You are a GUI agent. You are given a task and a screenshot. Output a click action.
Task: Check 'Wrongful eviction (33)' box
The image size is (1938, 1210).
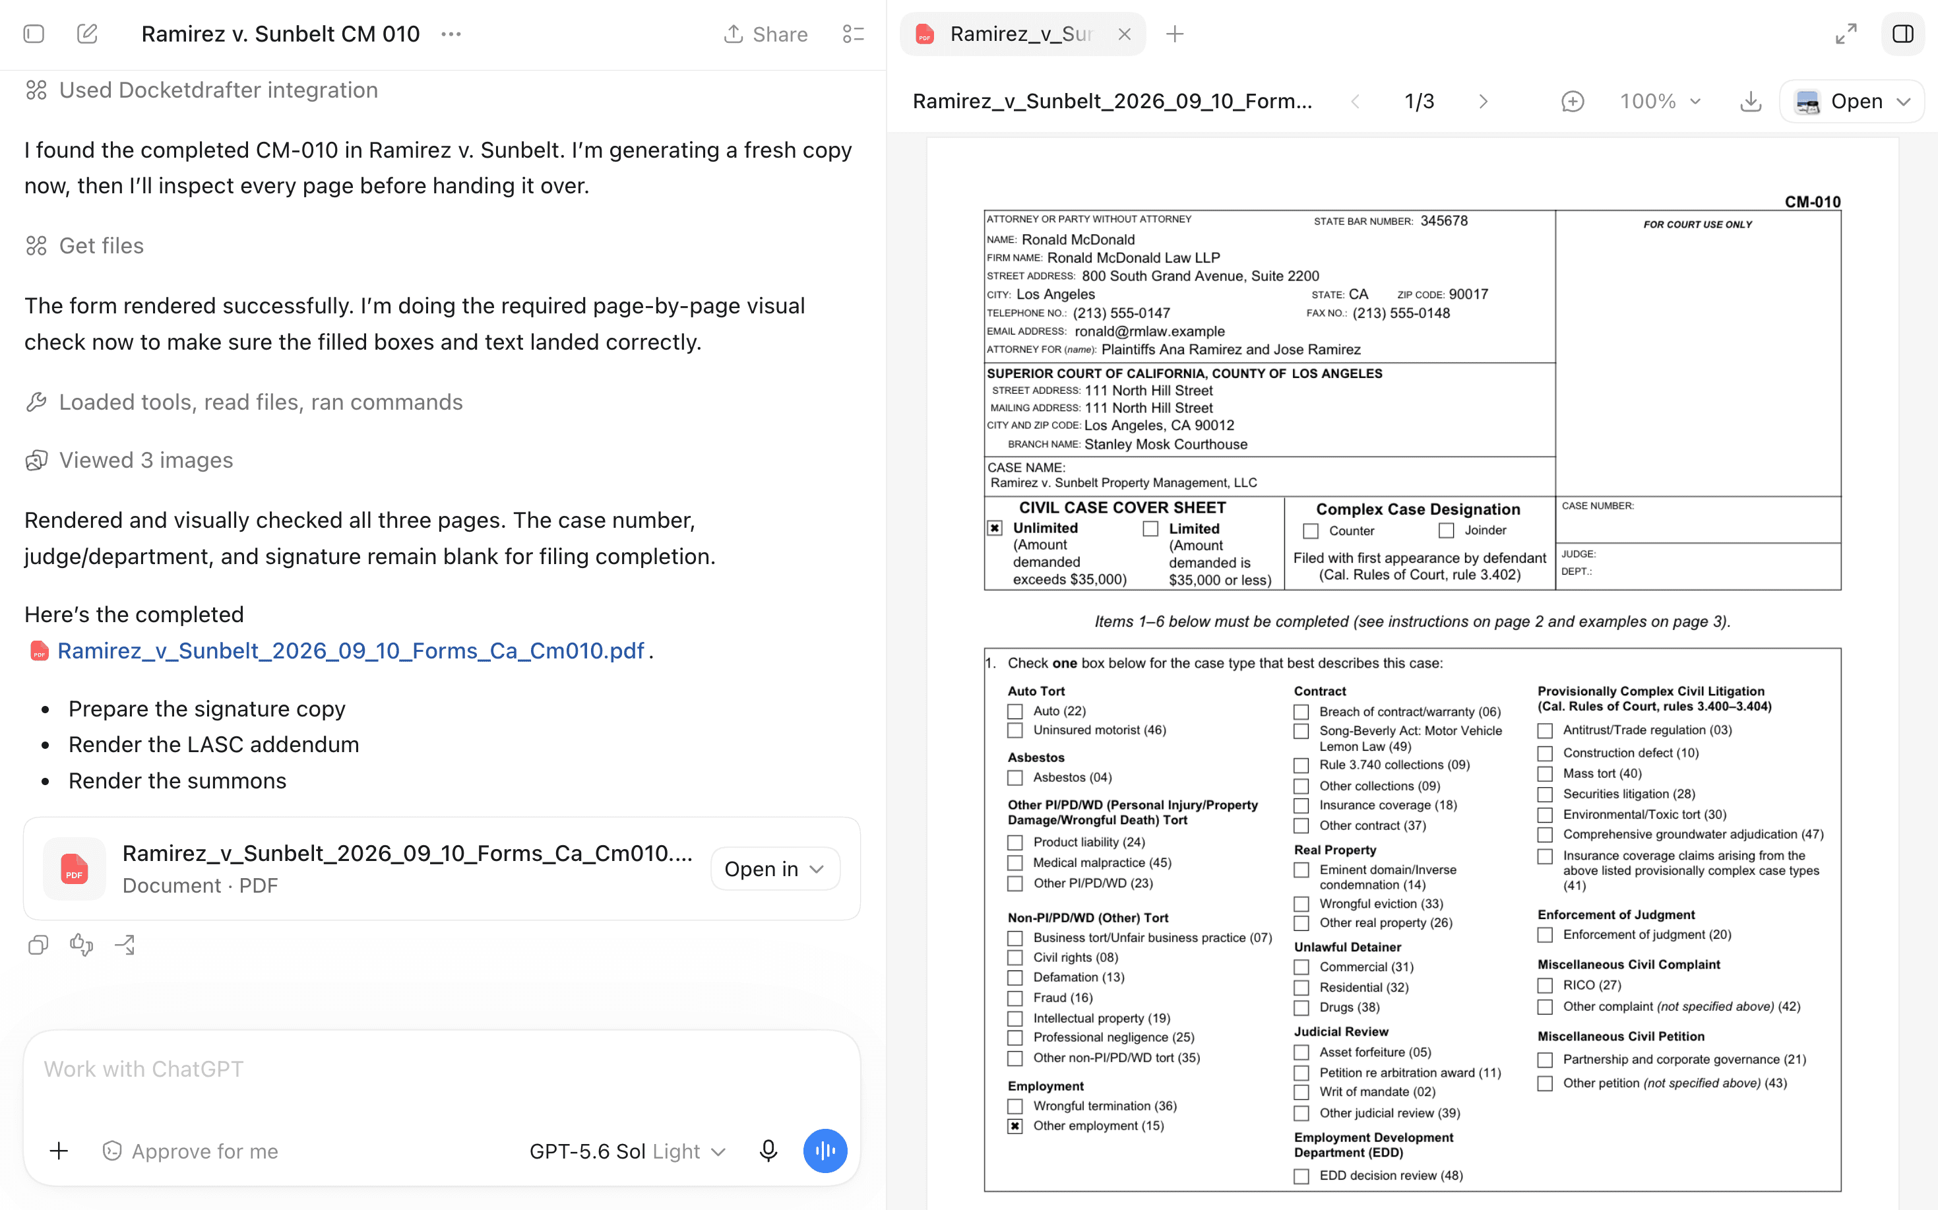tap(1302, 905)
